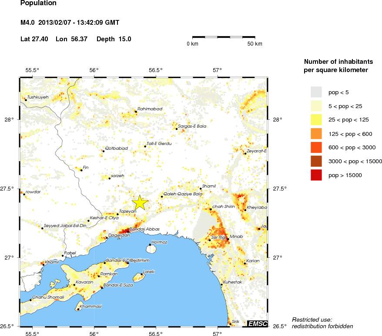This screenshot has width=382, height=336.
Task: Click the EMSC logo badge
Action: tap(257, 323)
